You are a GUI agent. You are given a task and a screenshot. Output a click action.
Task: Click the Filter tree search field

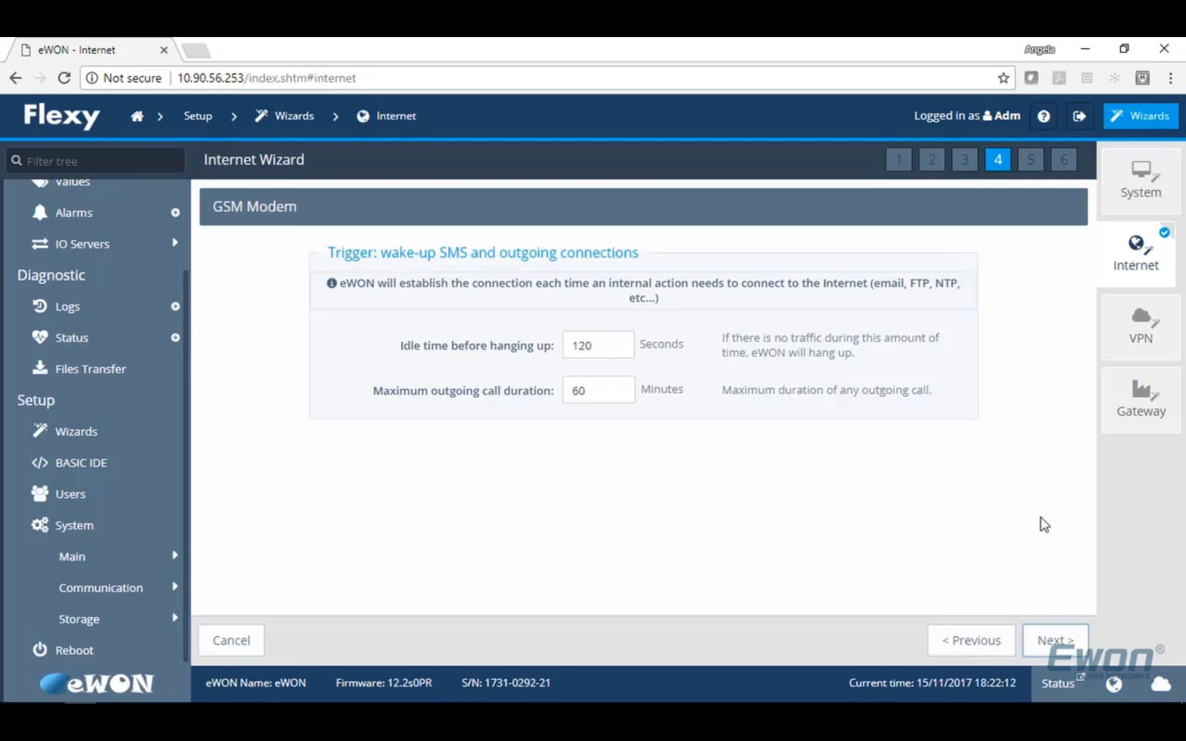pos(96,161)
